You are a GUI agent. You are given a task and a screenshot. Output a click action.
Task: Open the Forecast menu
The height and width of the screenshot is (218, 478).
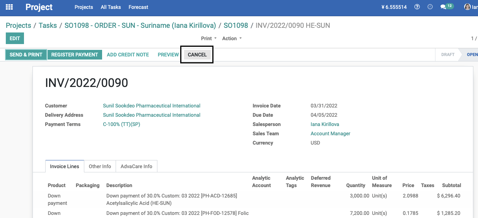coord(138,7)
